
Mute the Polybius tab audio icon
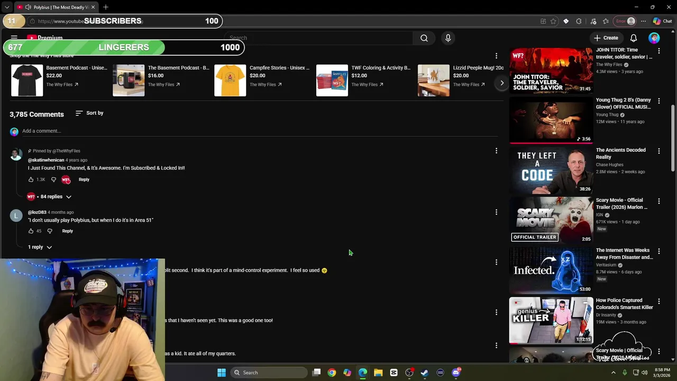coord(28,7)
